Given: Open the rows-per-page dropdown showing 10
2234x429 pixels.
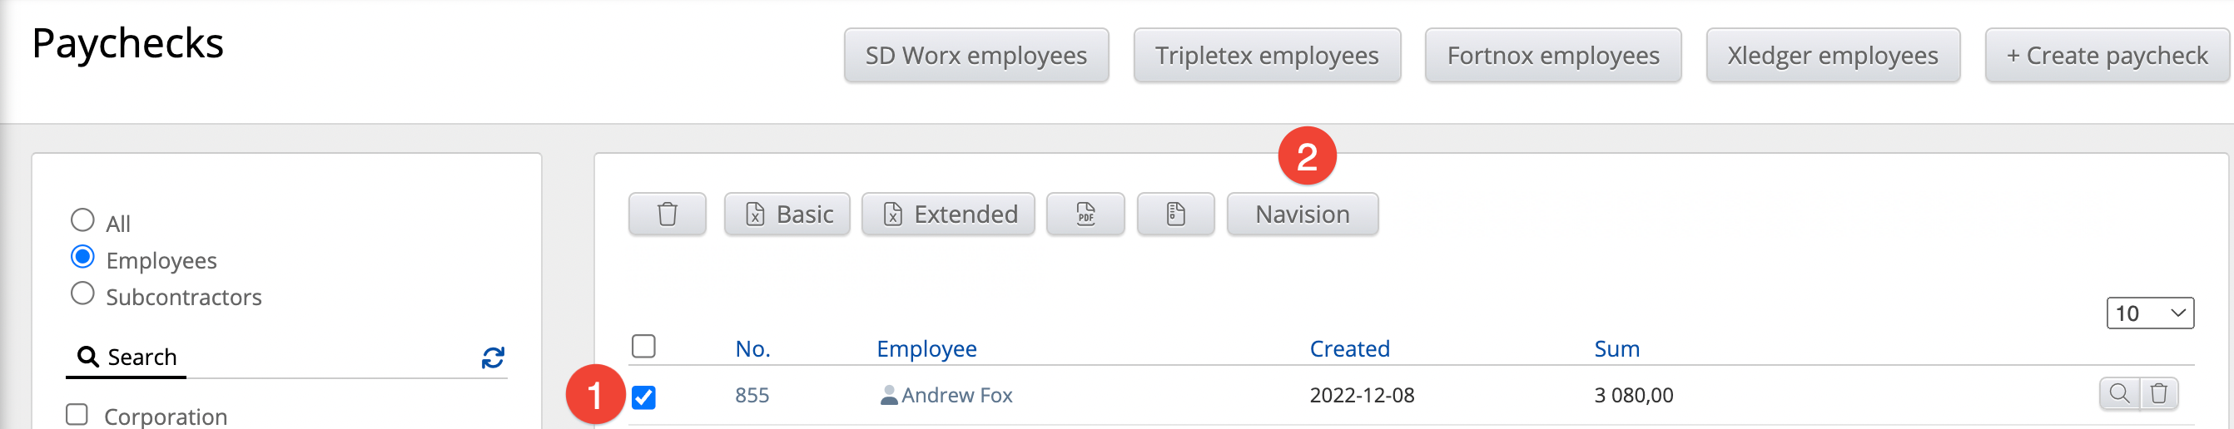Looking at the screenshot, I should coord(2149,313).
